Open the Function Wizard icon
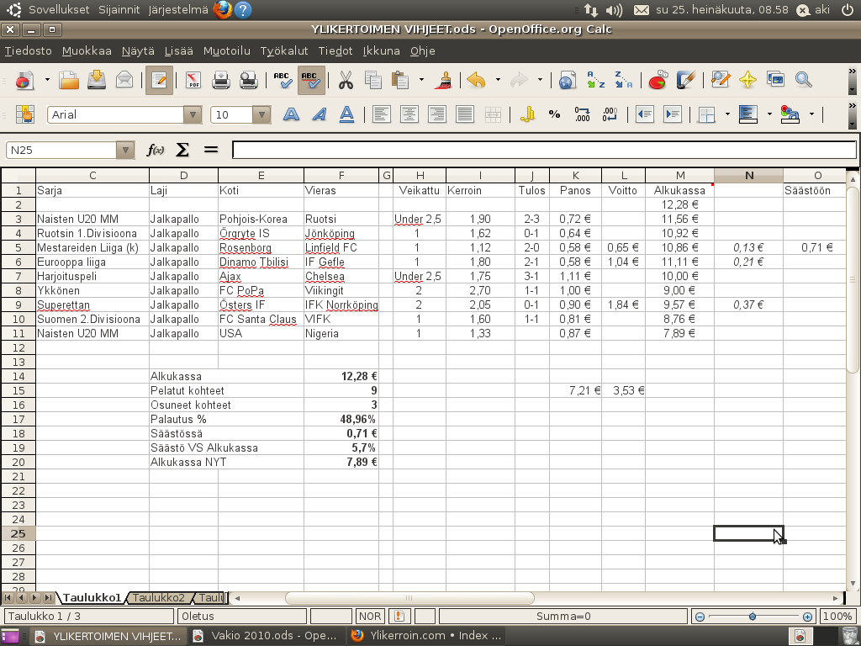The height and width of the screenshot is (646, 861). 156,150
